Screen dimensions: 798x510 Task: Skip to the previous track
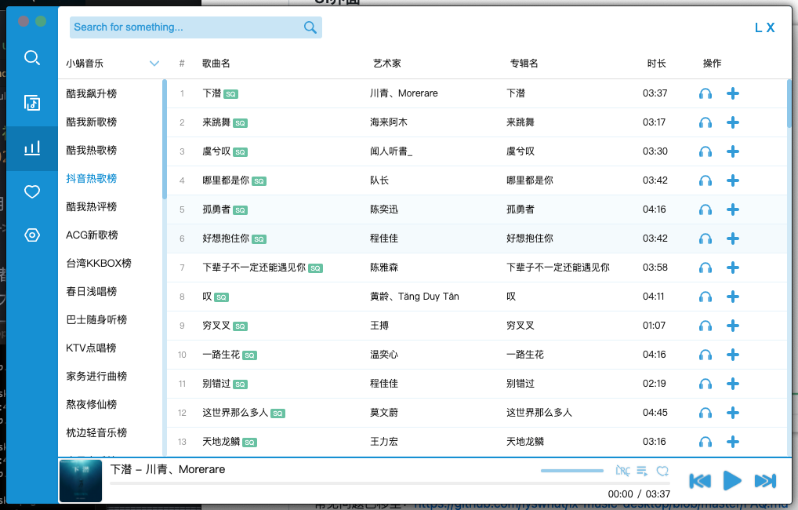click(700, 480)
